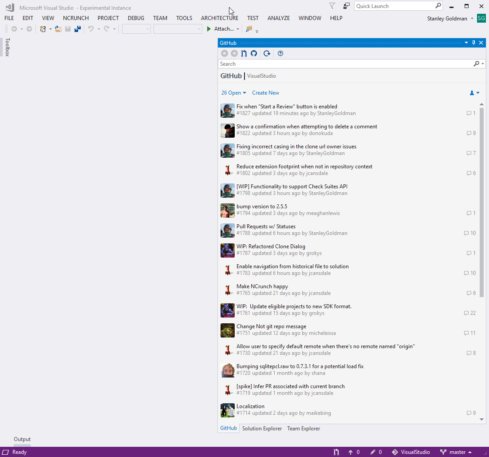Click the GitHub panel forward arrow
The width and height of the screenshot is (489, 457).
tap(234, 53)
